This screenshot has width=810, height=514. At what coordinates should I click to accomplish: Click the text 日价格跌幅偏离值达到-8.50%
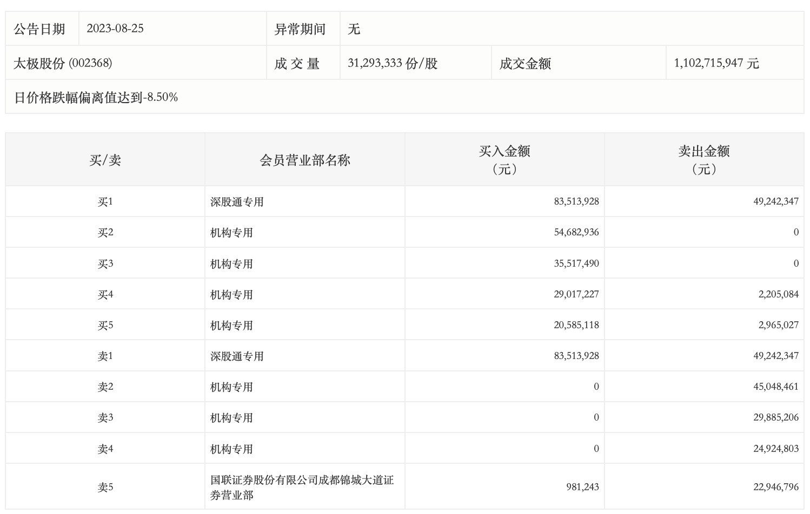96,98
